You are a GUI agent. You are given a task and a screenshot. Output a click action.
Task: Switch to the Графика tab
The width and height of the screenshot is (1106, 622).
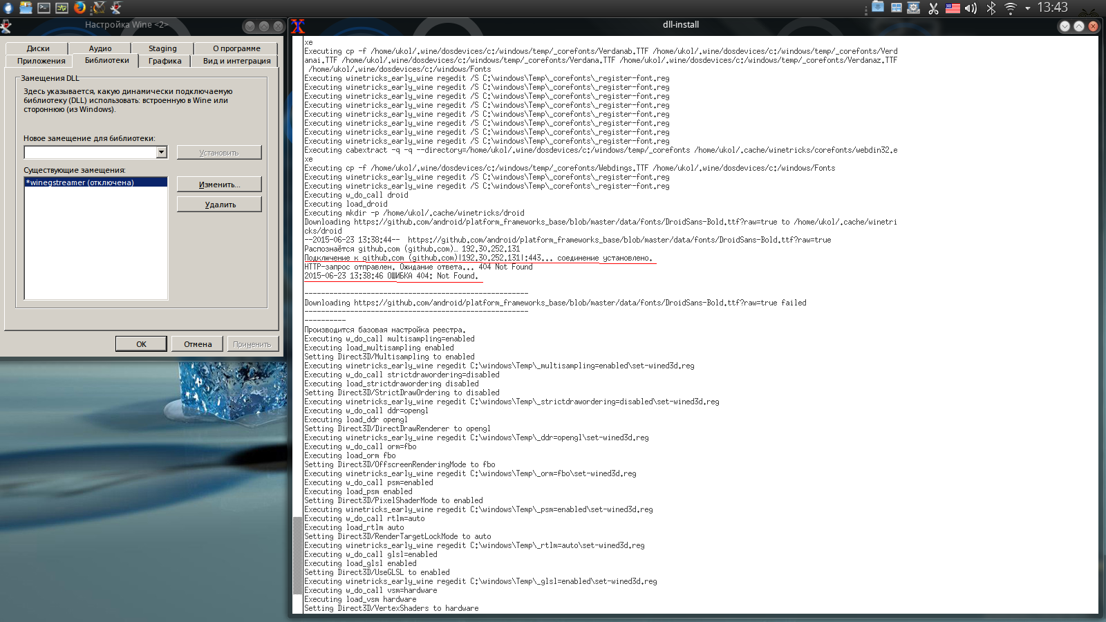pyautogui.click(x=165, y=61)
